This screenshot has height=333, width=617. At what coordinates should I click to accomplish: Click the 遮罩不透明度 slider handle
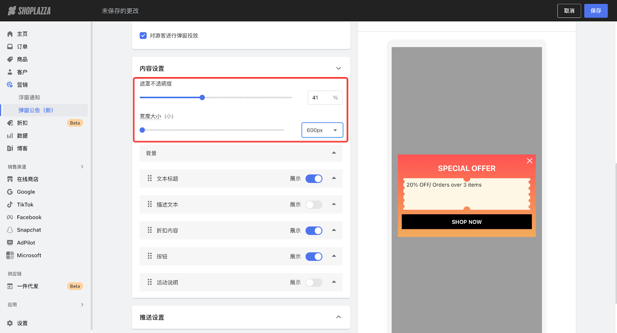202,98
